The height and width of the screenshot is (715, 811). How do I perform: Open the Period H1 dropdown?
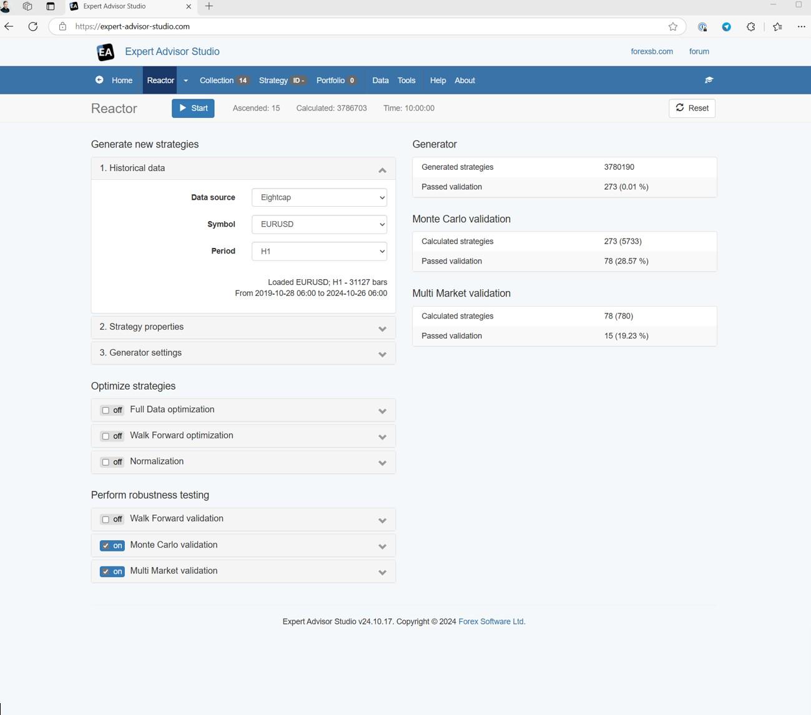[x=319, y=251]
